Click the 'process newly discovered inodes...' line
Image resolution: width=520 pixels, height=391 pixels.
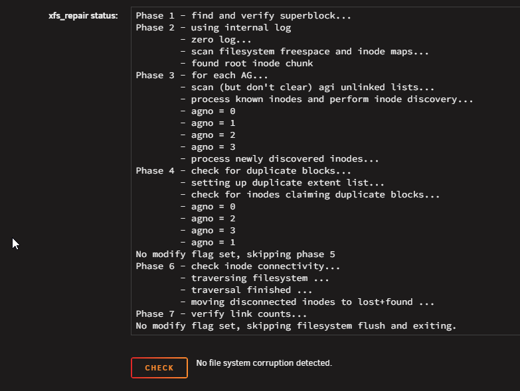point(279,159)
